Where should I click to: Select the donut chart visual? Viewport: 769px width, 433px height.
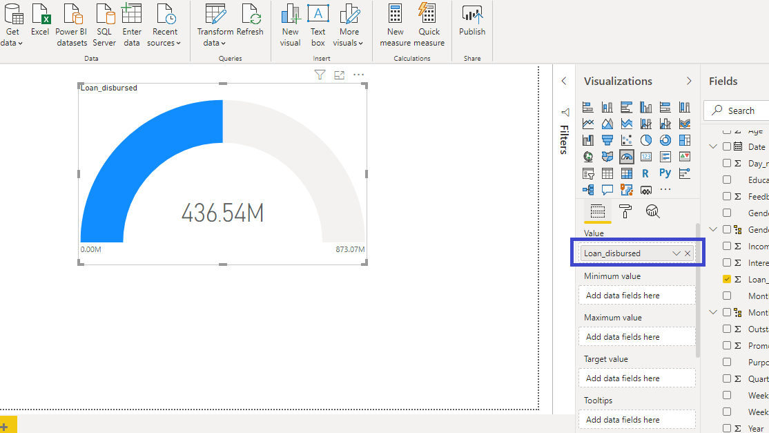pos(665,140)
